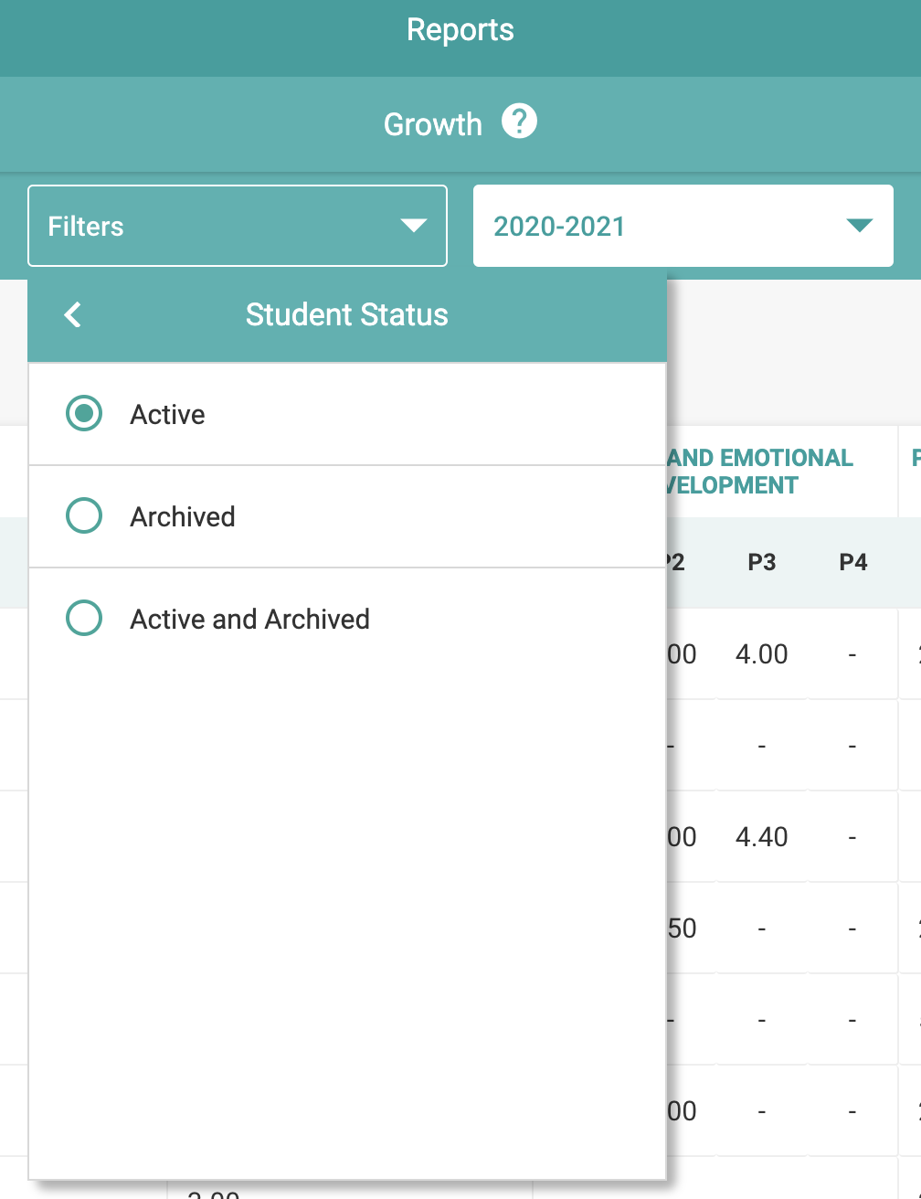This screenshot has height=1199, width=921.
Task: Click the Reports header title
Action: (460, 29)
